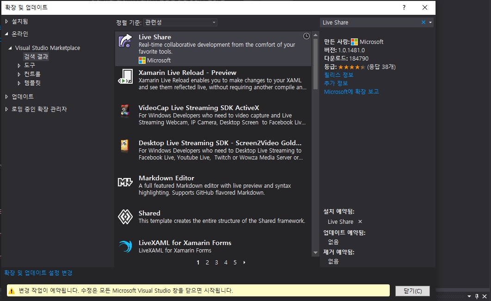Open the help question mark button
The image size is (491, 301).
point(404,7)
